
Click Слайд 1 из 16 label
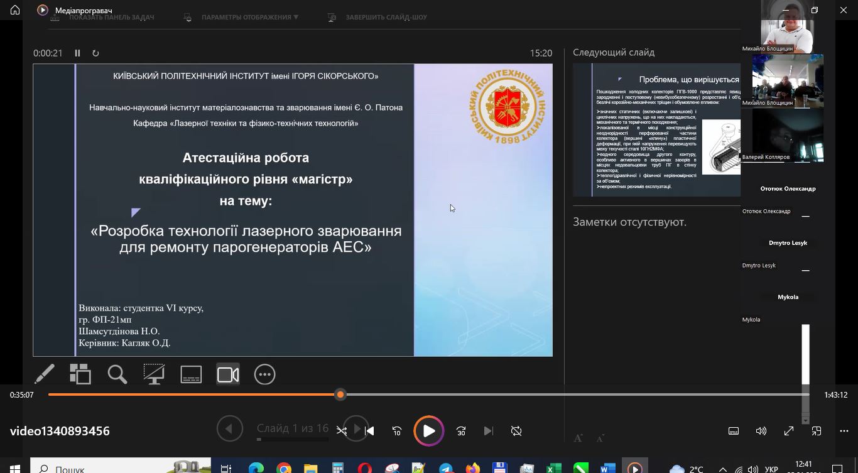point(293,428)
